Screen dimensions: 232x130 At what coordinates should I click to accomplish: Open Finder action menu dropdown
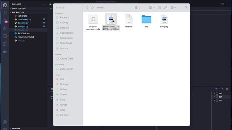[x=173, y=7]
